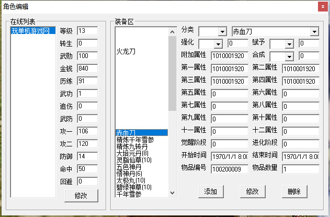The width and height of the screenshot is (330, 217).
Task: Select 火龙刀 in the equipment list
Action: coord(127,52)
